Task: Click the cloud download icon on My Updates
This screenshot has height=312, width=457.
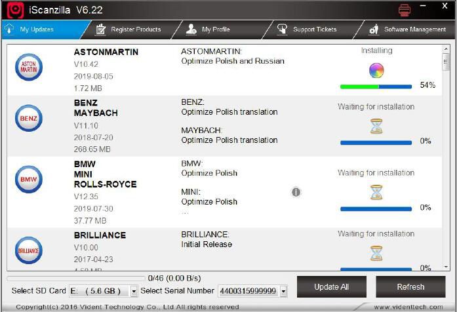Action: [9, 29]
